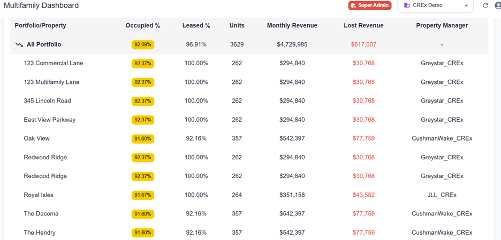Click the refresh icon in the header
501x240 pixels.
485,6
